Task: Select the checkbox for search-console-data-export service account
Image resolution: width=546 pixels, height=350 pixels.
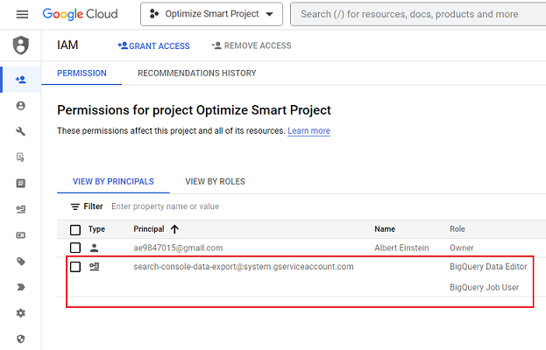Action: [x=75, y=267]
